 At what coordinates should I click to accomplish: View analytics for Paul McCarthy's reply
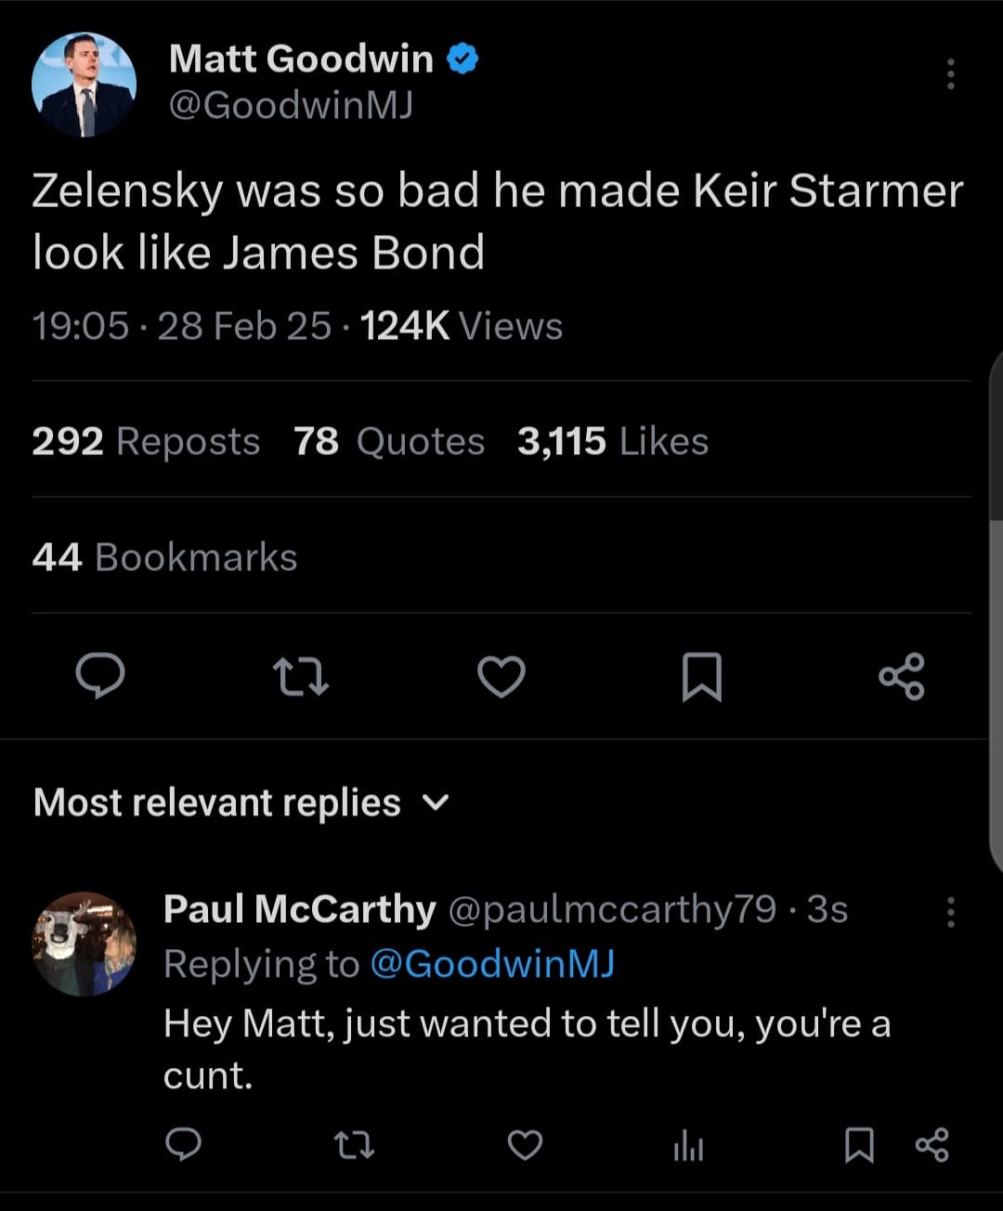688,1147
